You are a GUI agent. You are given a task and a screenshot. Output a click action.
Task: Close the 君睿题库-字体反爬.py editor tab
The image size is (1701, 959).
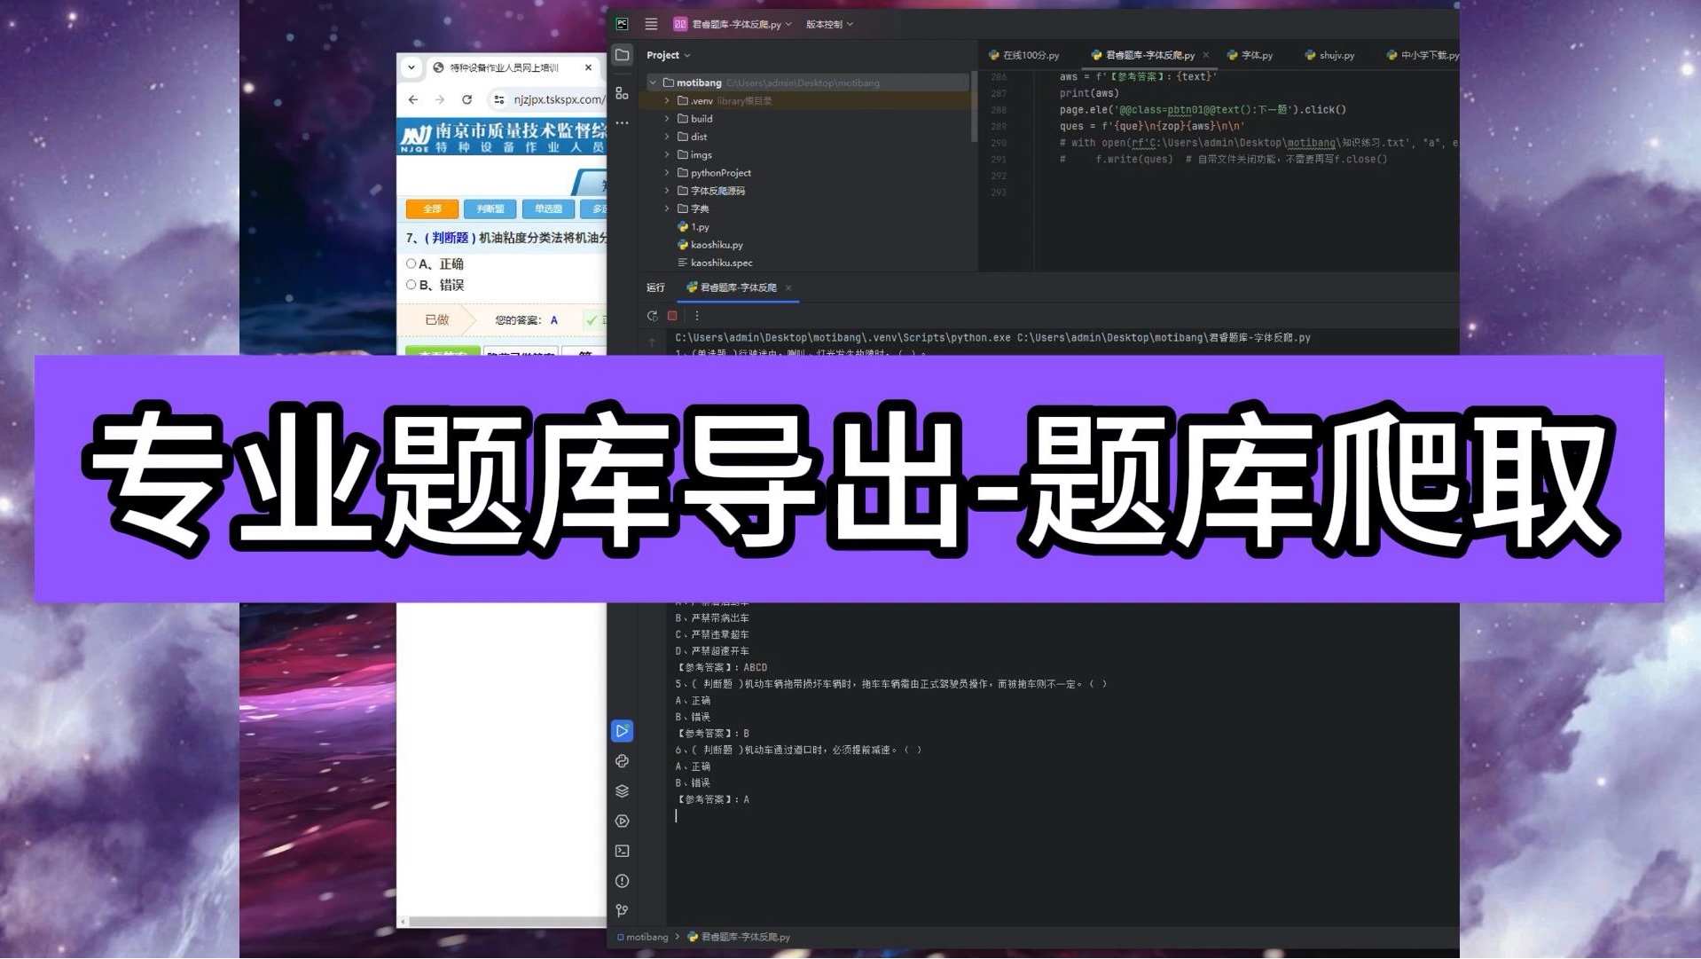[1206, 55]
